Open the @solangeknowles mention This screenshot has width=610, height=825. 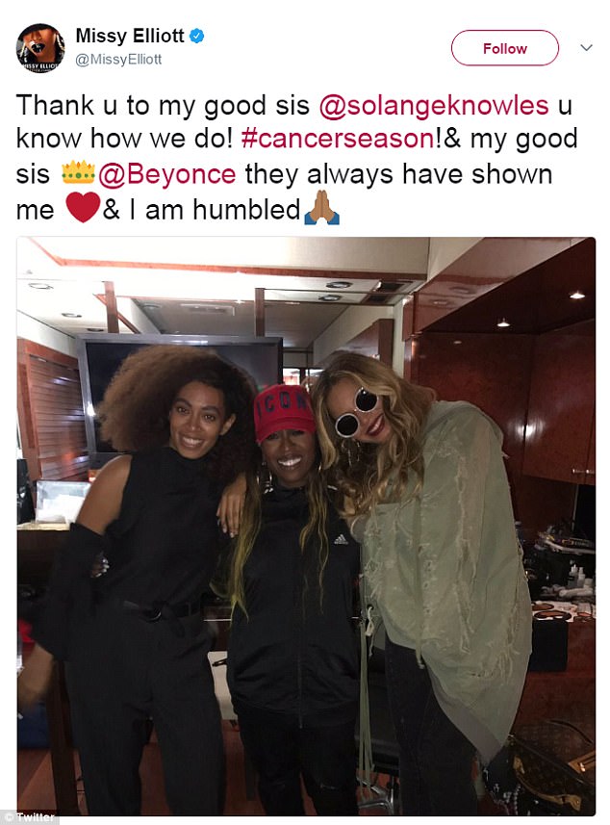[x=434, y=105]
